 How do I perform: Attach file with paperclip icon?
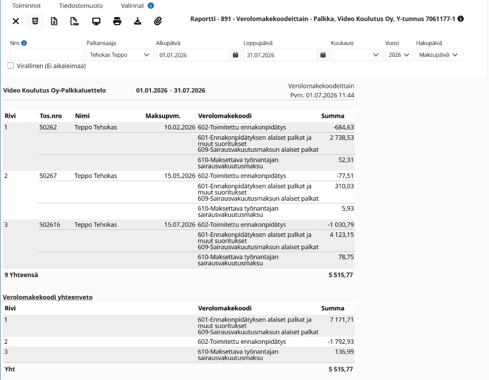click(x=158, y=21)
